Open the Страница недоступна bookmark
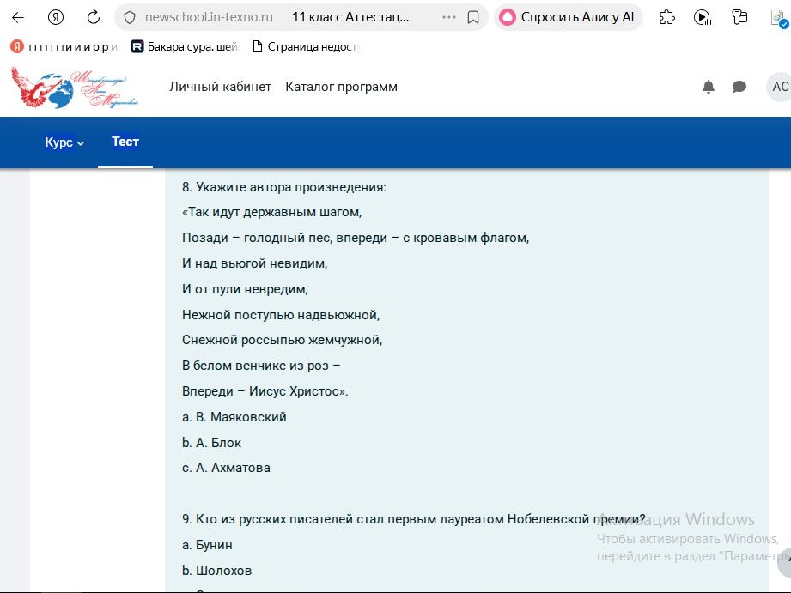The width and height of the screenshot is (791, 593). tap(306, 47)
